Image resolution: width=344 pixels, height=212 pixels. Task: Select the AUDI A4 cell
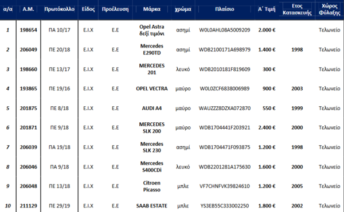[x=151, y=108]
